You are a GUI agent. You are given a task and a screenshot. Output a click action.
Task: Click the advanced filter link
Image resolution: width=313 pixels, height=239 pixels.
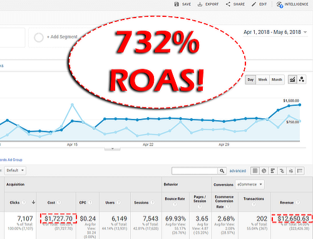238,171
